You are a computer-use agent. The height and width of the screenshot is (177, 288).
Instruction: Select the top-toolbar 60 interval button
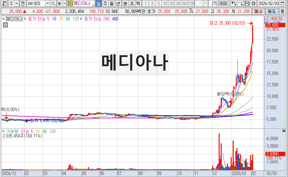(x=184, y=3)
